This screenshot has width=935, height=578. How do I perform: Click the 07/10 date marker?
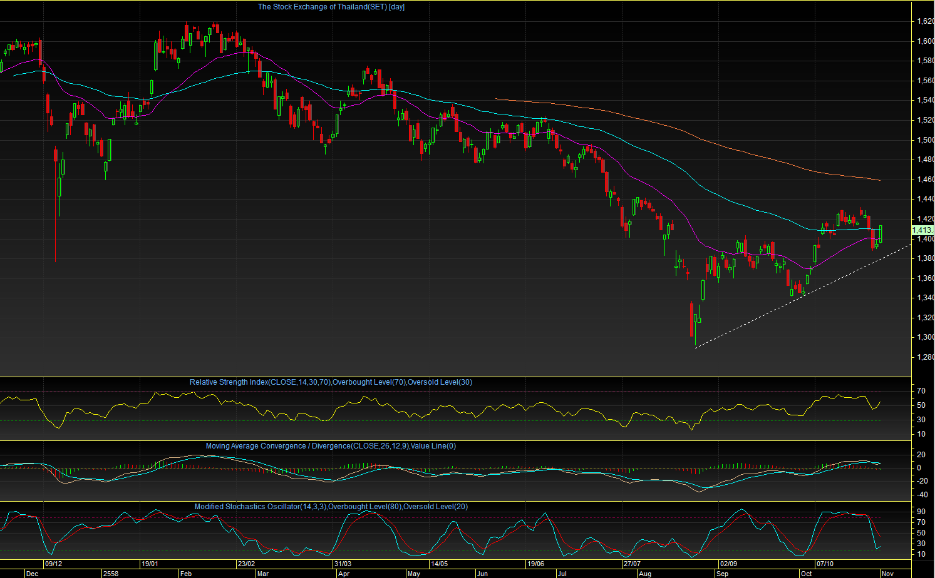click(825, 564)
